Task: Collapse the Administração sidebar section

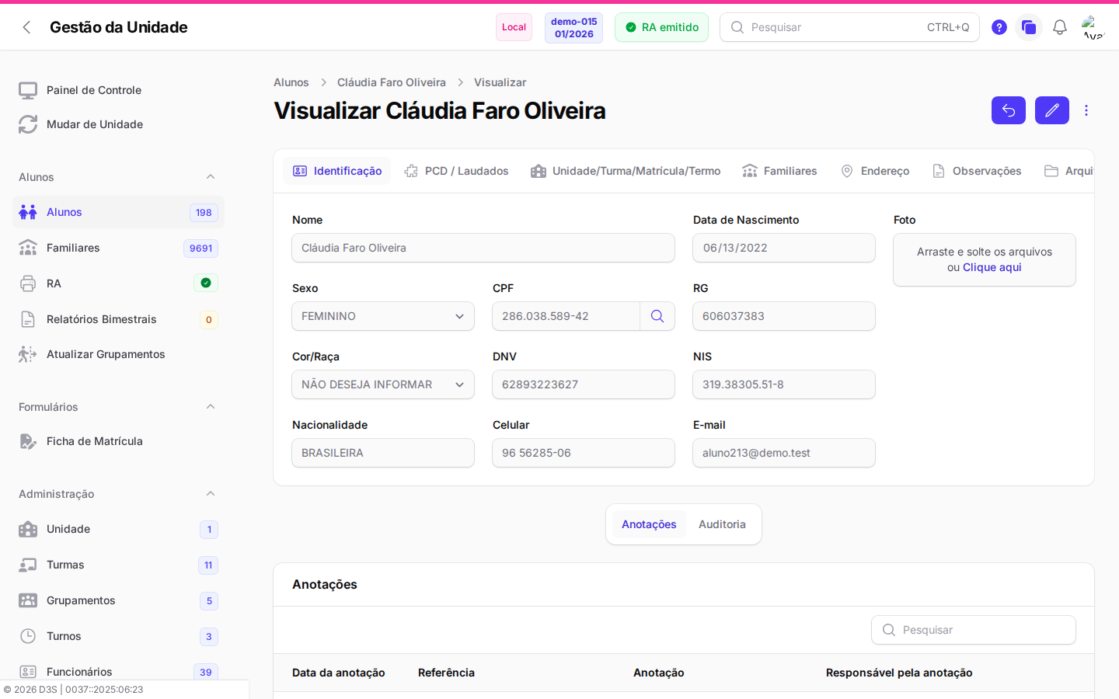Action: click(x=211, y=494)
